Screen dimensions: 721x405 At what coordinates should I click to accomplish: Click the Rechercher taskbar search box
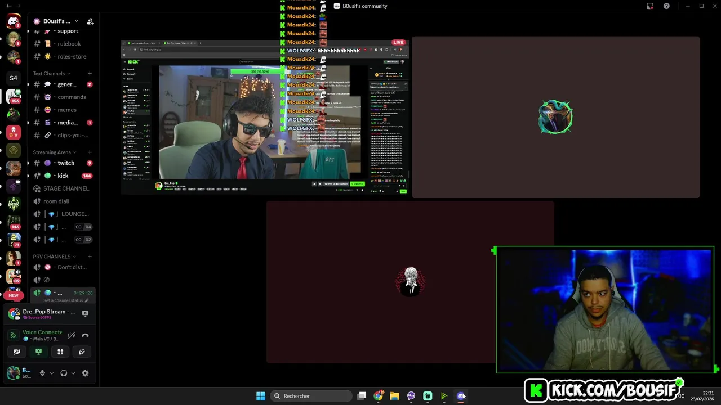(x=311, y=396)
